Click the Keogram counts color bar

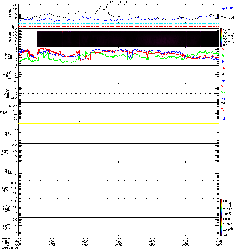(x=221, y=38)
